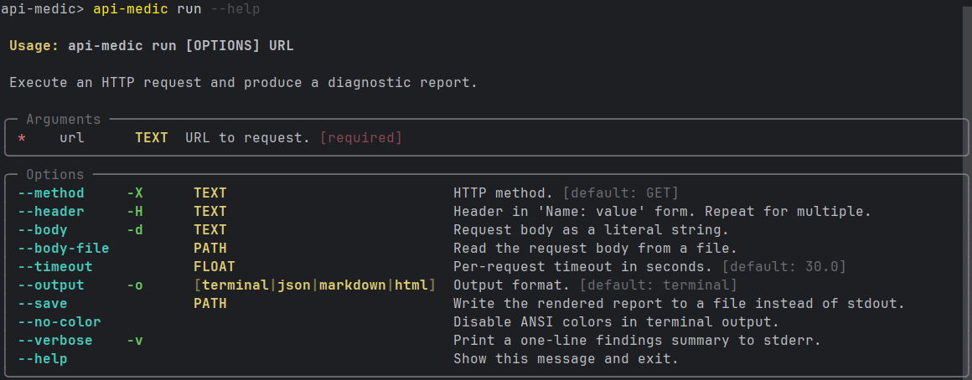Click the '[default: 30.0]' text

click(x=784, y=267)
